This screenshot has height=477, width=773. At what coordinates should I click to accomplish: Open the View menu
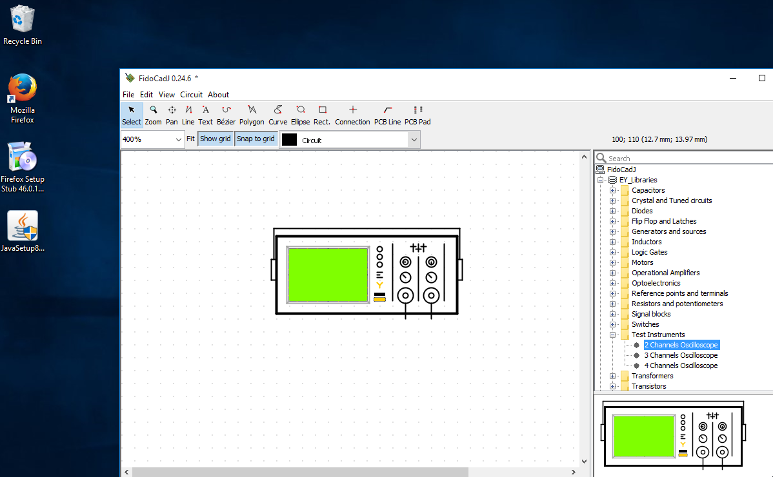166,95
